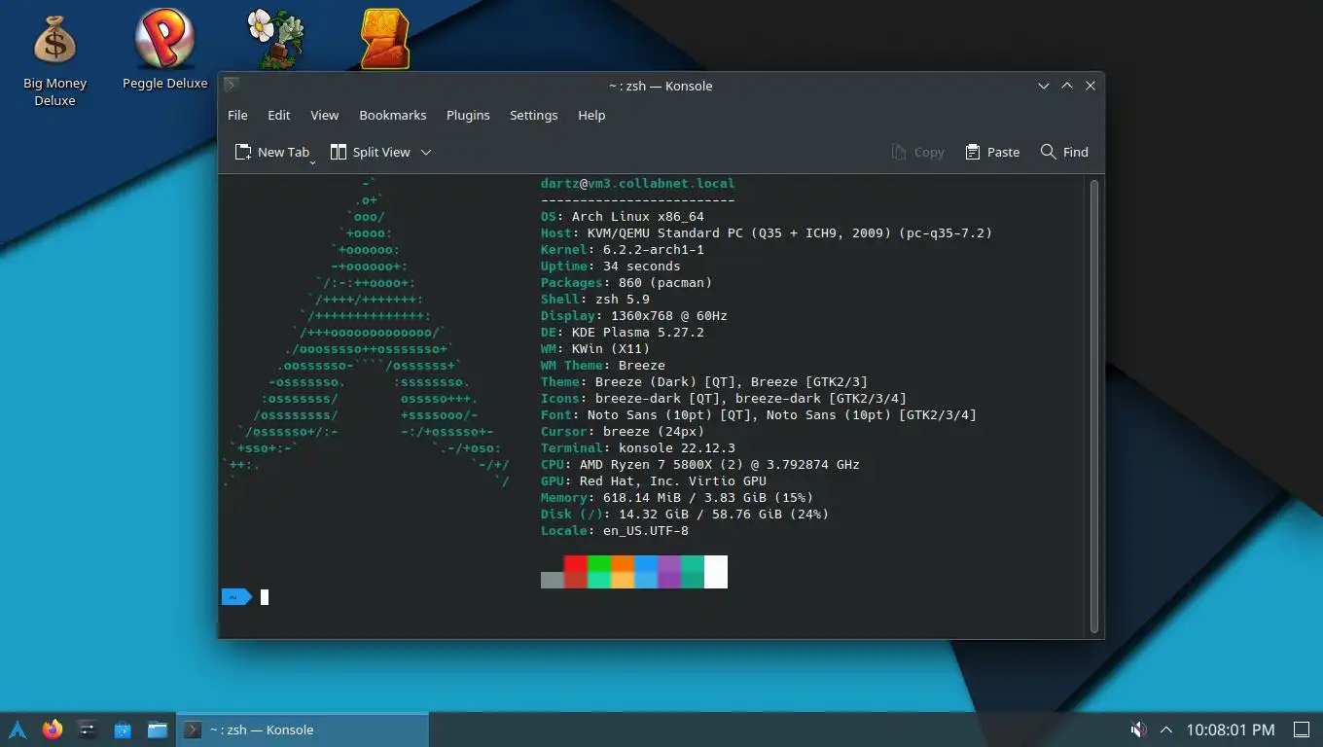Image resolution: width=1323 pixels, height=747 pixels.
Task: Paste clipboard using the Paste button
Action: pyautogui.click(x=992, y=152)
